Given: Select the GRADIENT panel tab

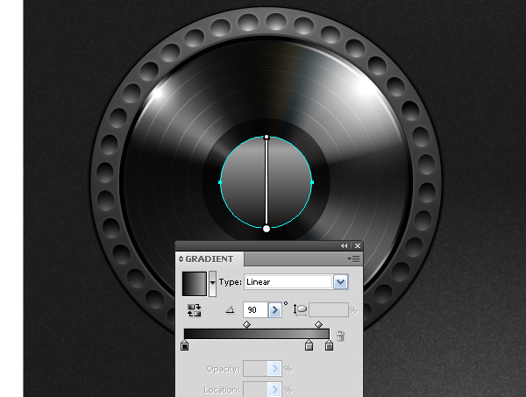Looking at the screenshot, I should pos(210,259).
